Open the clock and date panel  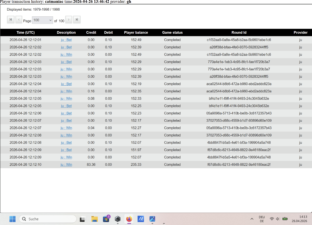303,219
